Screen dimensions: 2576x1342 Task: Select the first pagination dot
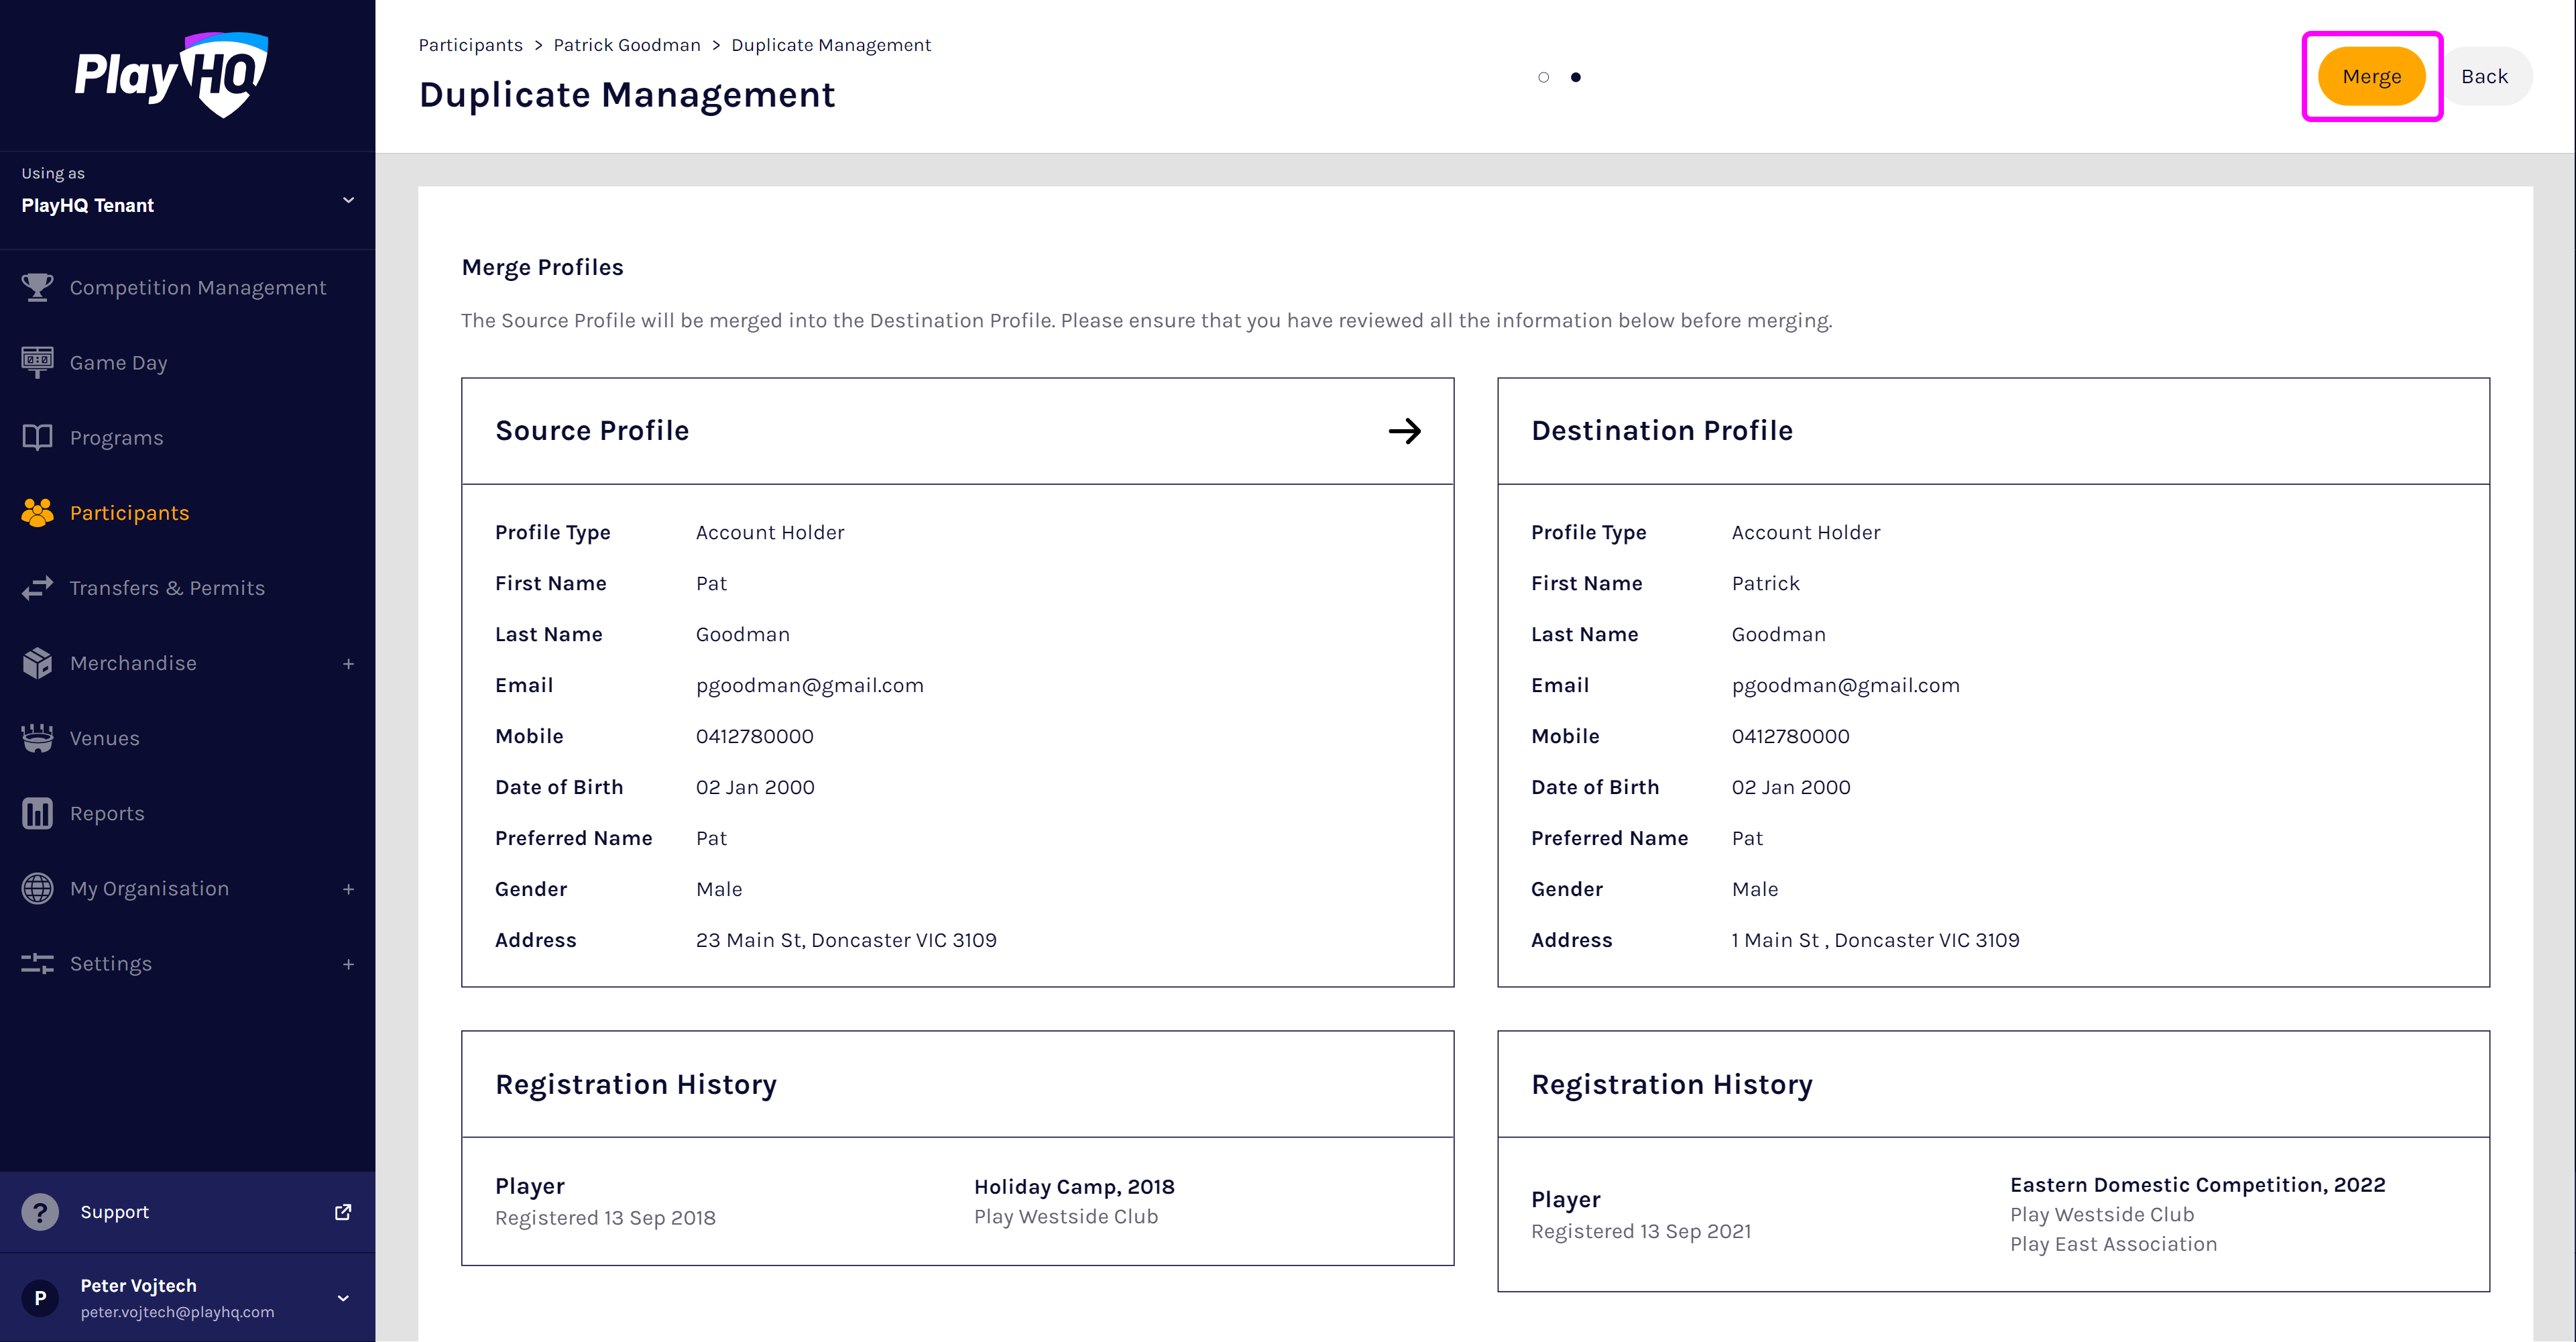1543,77
